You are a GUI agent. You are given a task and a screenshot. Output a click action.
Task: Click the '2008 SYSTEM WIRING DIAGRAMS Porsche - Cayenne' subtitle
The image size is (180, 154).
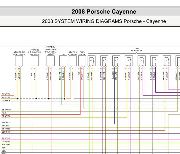104,21
